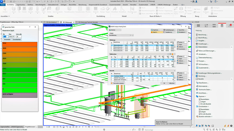
Task: Open DN dropdown in Teilstrecken row 1
Action: tap(139, 59)
